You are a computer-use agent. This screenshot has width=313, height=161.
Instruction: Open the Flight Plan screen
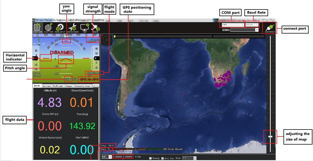coord(48,28)
